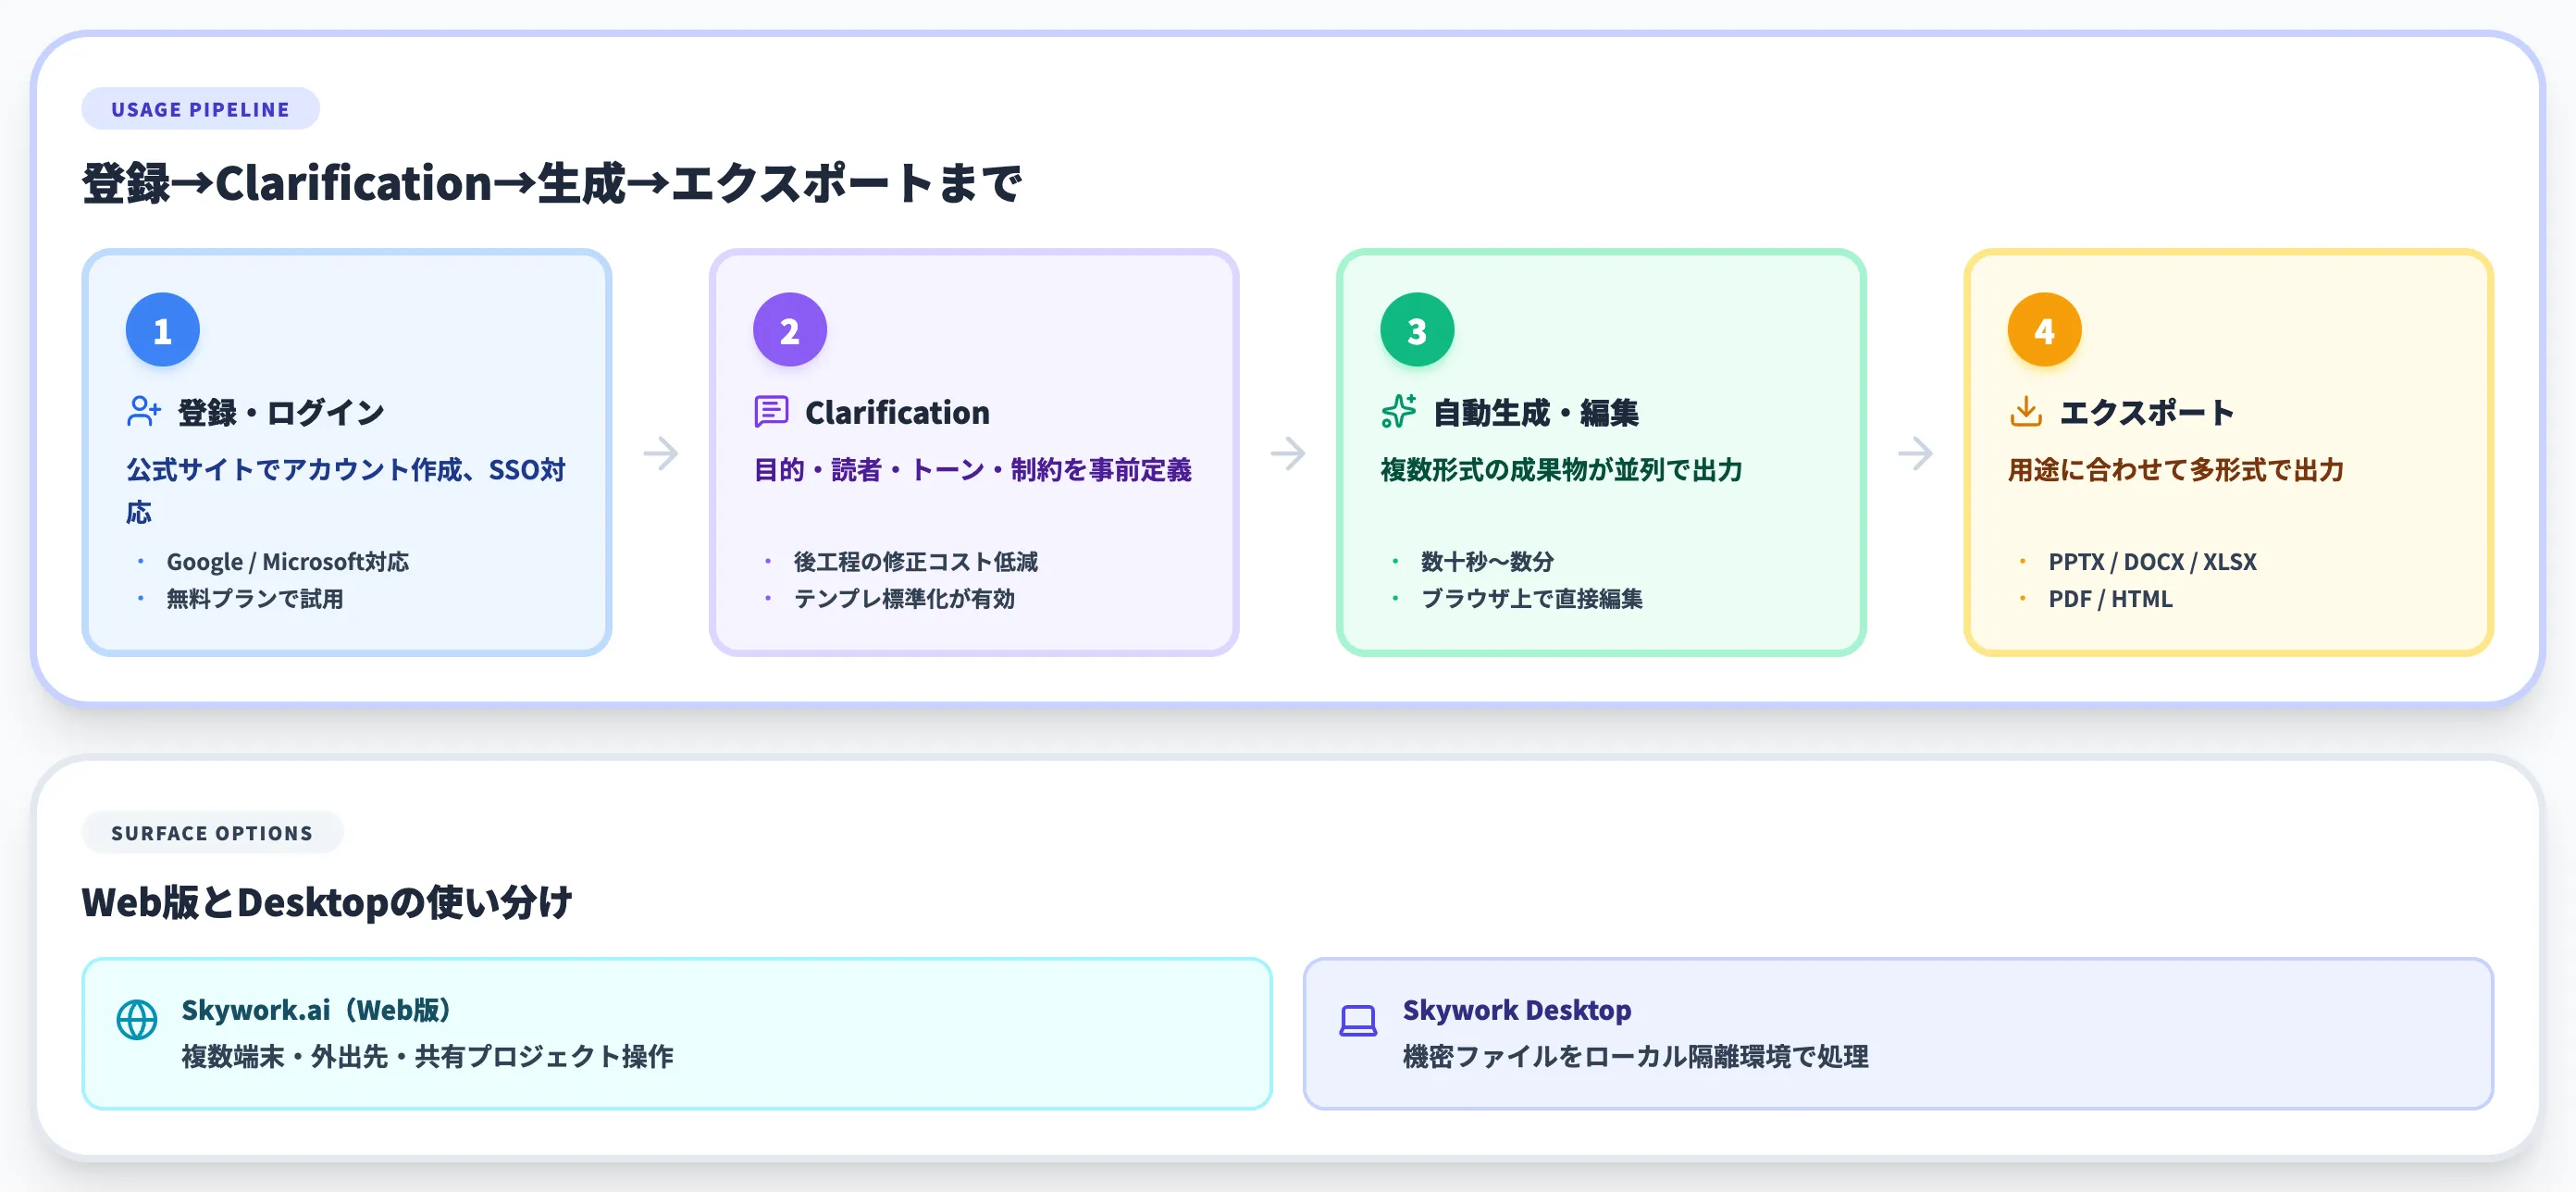The width and height of the screenshot is (2576, 1192).
Task: Click the heading 登録→Clarification→生成→エクスポートまで
Action: (551, 184)
